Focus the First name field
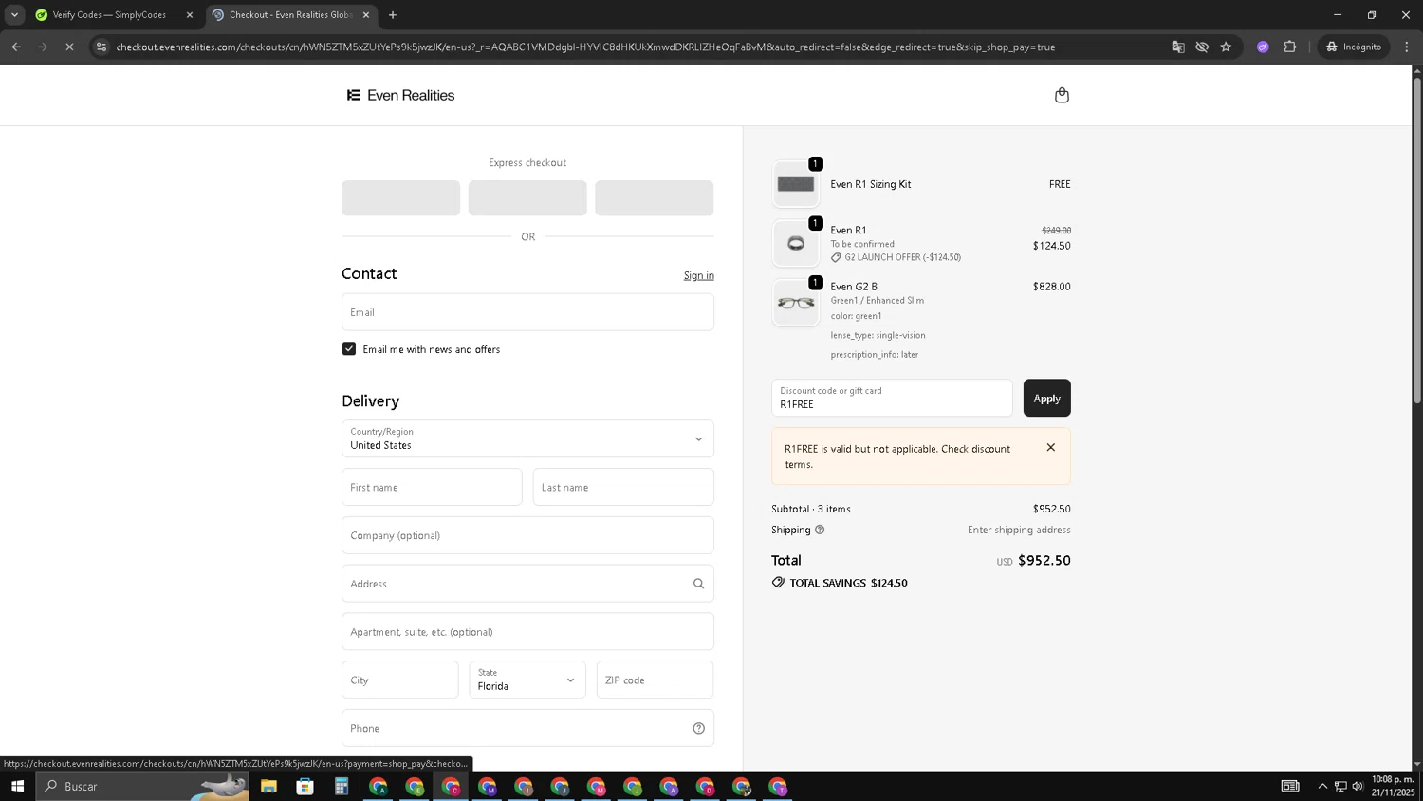 [432, 487]
